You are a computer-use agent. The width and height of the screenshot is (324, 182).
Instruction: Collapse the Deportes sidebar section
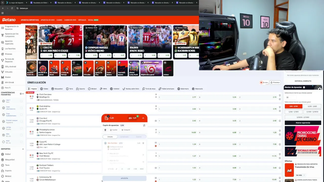coord(23,149)
